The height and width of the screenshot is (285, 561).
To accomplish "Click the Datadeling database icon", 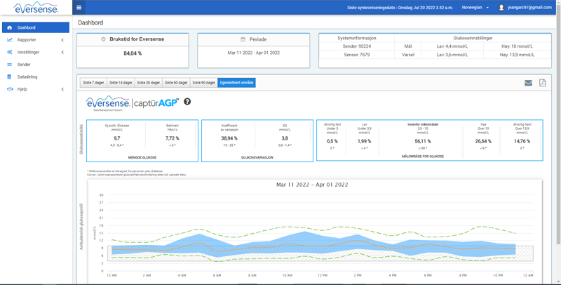I will [x=10, y=77].
